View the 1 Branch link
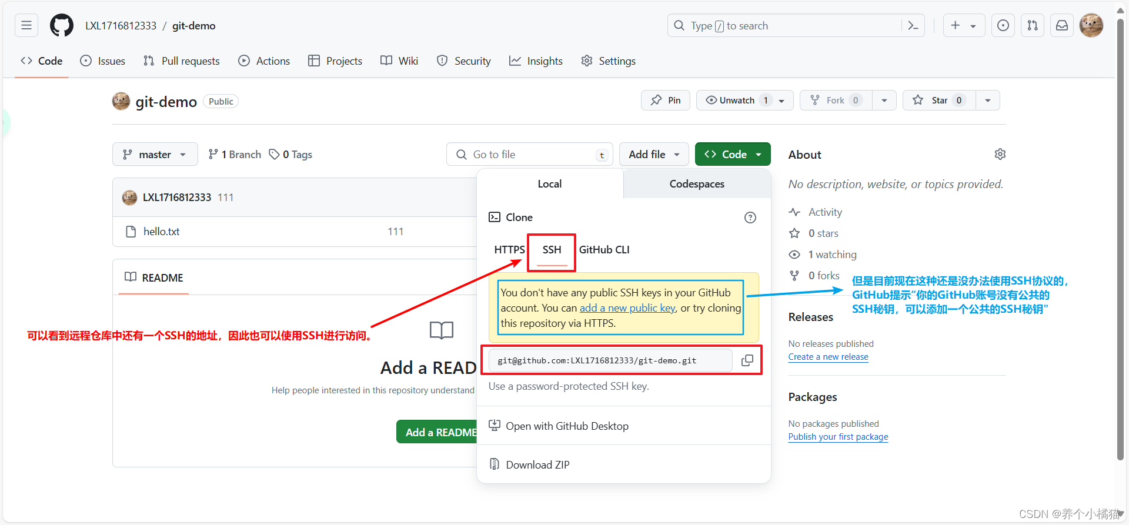1129x525 pixels. tap(235, 155)
